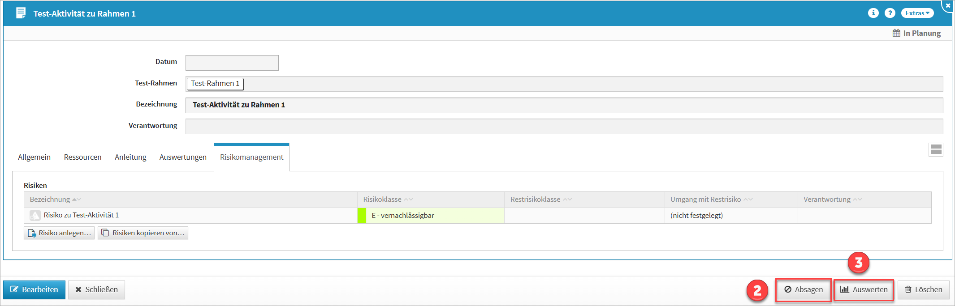Open help via question mark icon
Image resolution: width=955 pixels, height=306 pixels.
click(x=890, y=13)
